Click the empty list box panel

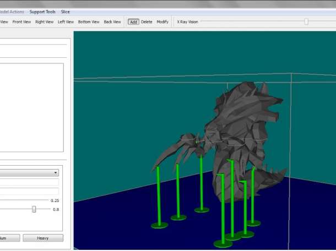click(x=32, y=107)
